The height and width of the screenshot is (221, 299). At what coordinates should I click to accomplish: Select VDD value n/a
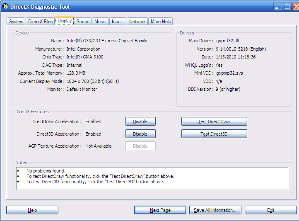[x=219, y=81]
